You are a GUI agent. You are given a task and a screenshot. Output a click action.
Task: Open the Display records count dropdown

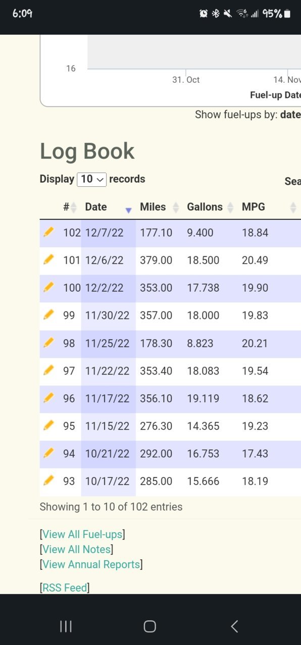point(91,179)
